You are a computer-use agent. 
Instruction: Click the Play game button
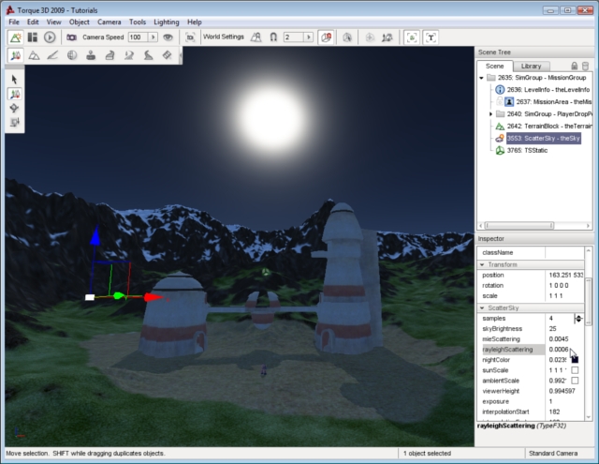pyautogui.click(x=50, y=37)
